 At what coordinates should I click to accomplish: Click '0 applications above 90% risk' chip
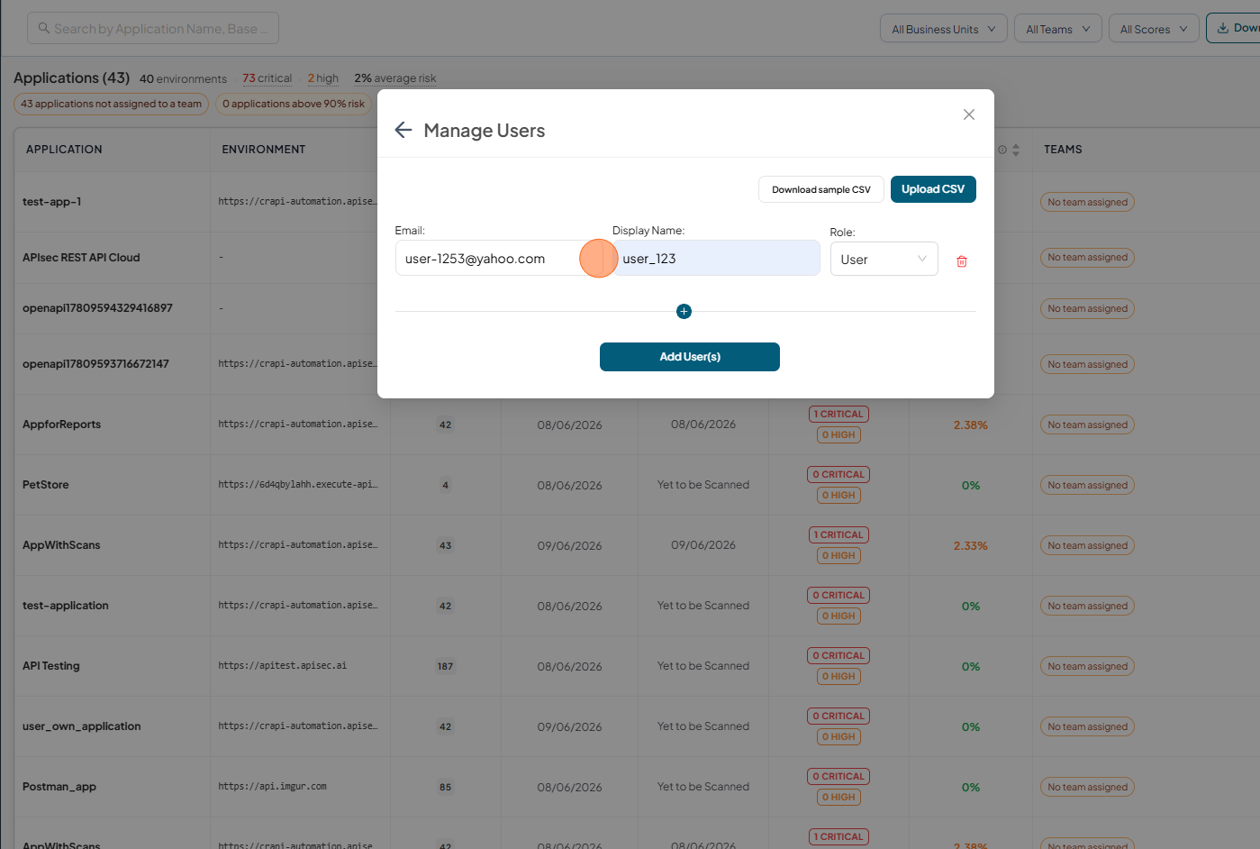[294, 104]
